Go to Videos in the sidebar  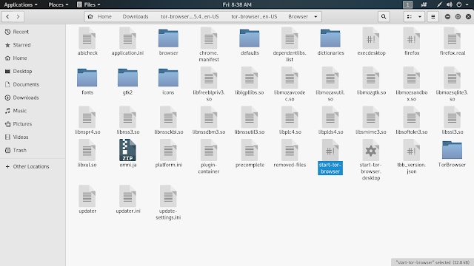click(x=33, y=137)
